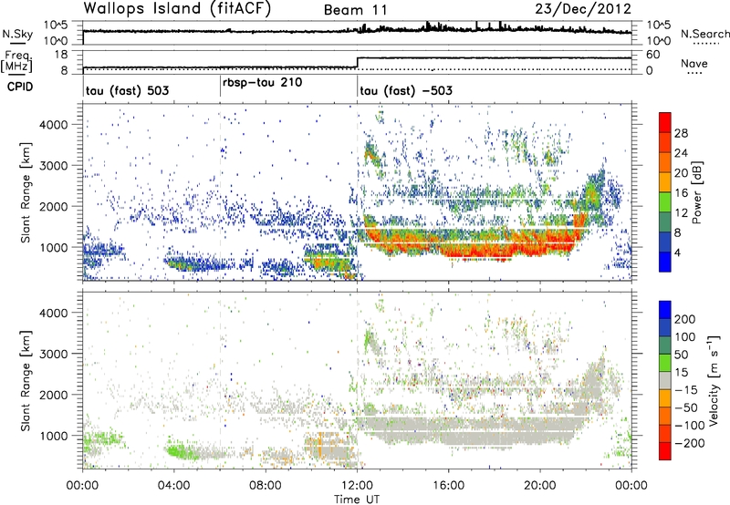Viewport: 730px width, 505px height.
Task: Click the light green segment of Power color bar
Action: [x=665, y=202]
